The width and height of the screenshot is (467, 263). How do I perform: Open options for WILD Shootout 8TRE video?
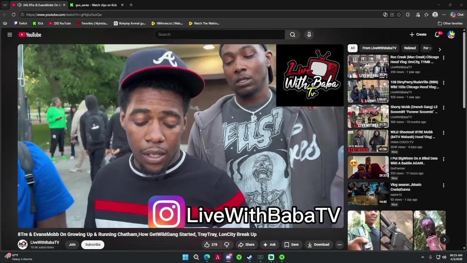click(x=444, y=133)
